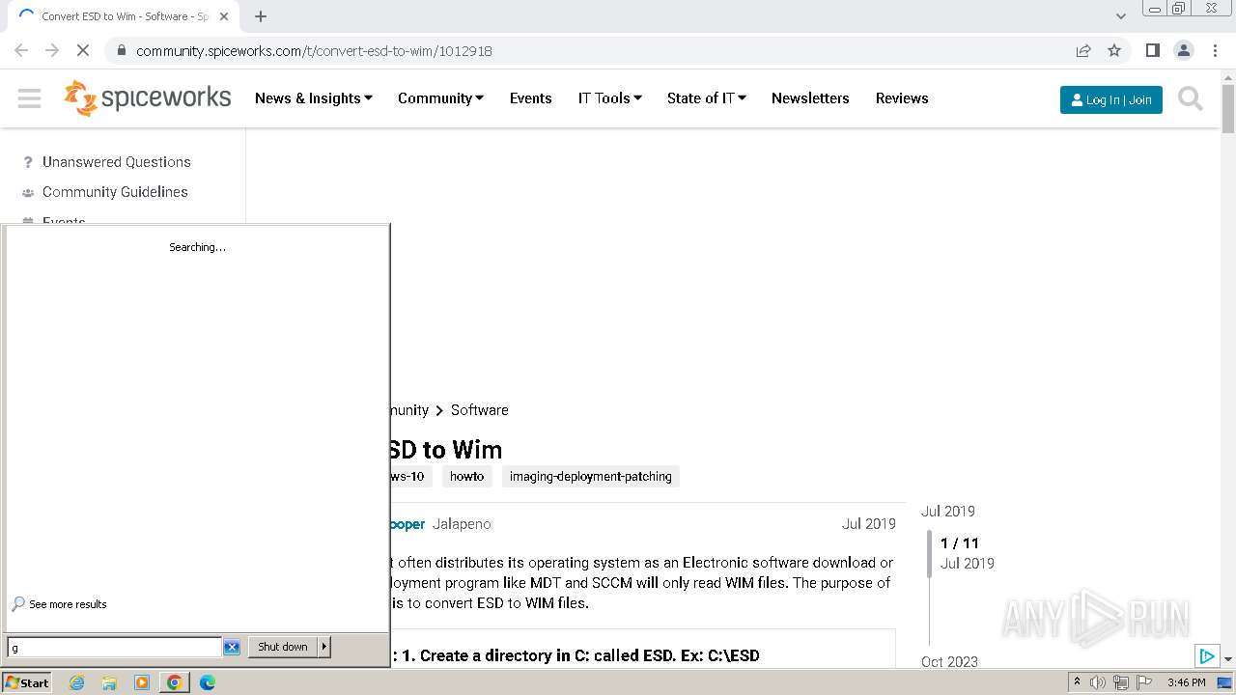The width and height of the screenshot is (1236, 695).
Task: Click the AdChoices icon
Action: (x=1207, y=656)
